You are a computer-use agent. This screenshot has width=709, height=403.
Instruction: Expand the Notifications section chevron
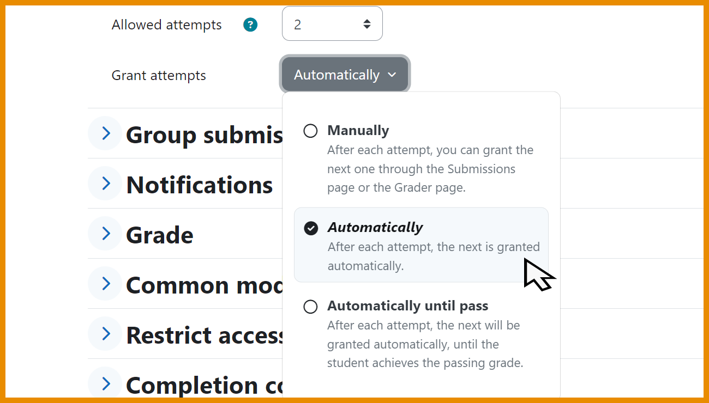[105, 183]
